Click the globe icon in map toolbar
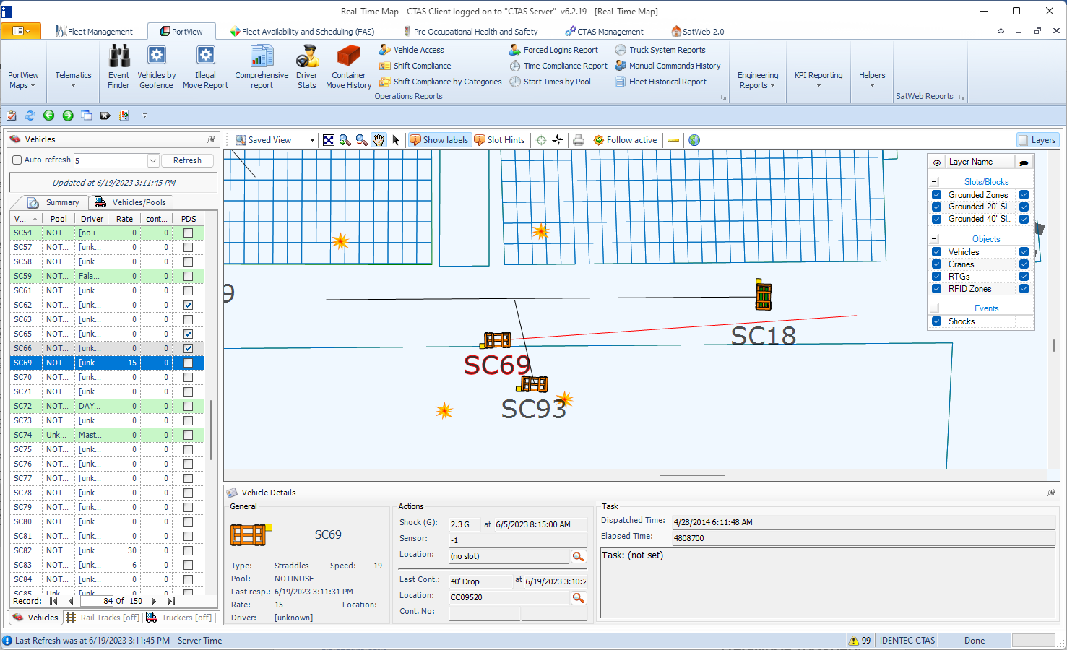Screen dimensions: 1067x650 pos(694,140)
